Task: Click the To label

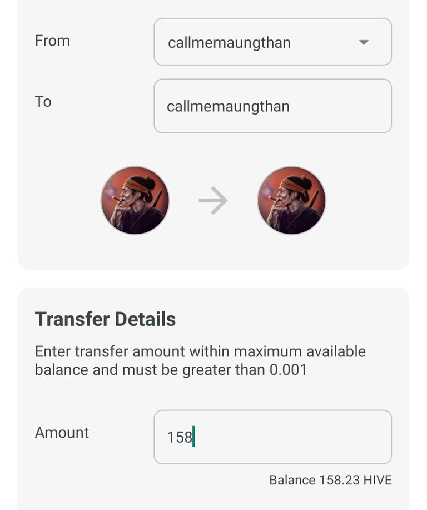Action: (43, 102)
